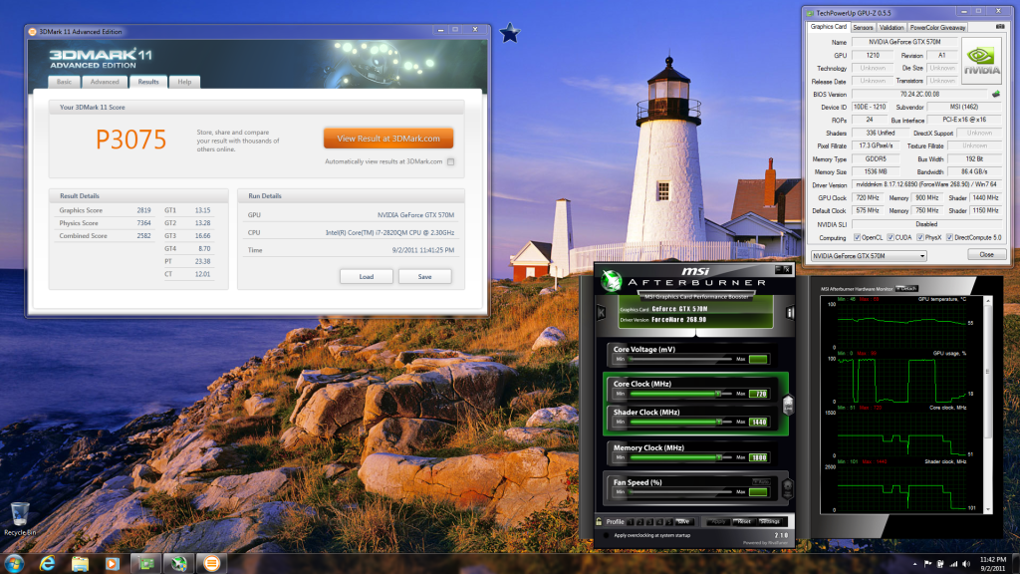1020x574 pixels.
Task: Select Afterburner profile slot 5
Action: point(669,522)
